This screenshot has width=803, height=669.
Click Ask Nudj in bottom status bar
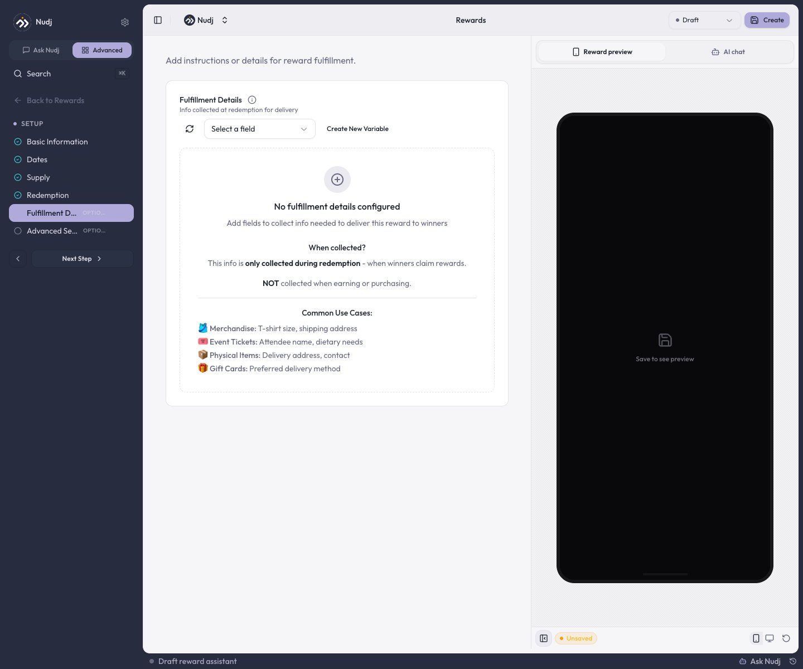pos(760,661)
